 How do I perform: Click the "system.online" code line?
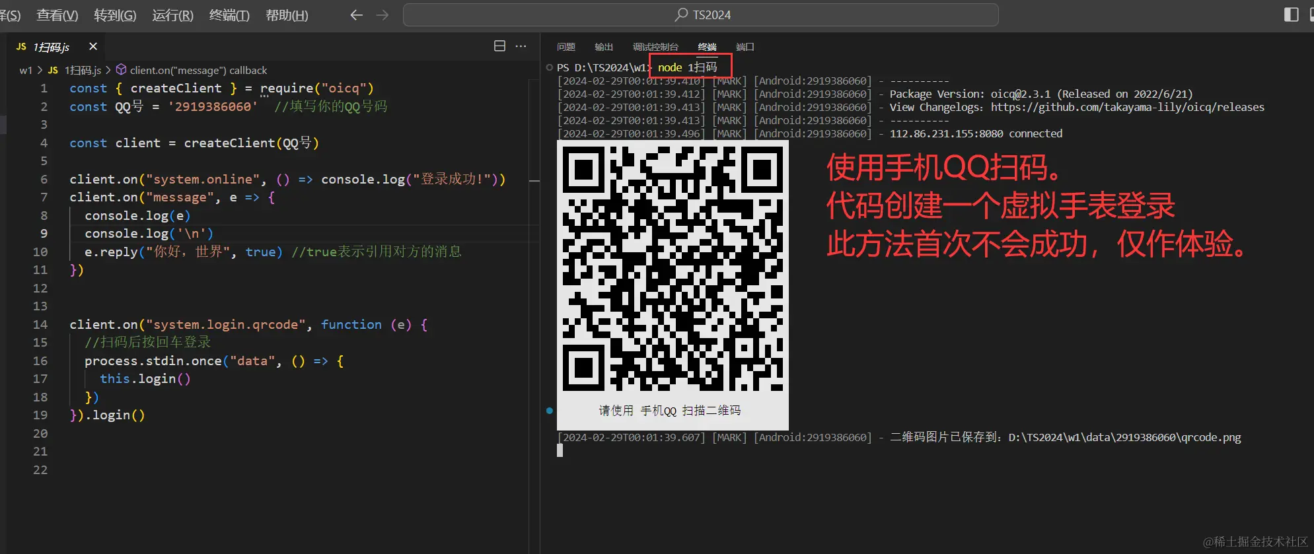[x=287, y=179]
